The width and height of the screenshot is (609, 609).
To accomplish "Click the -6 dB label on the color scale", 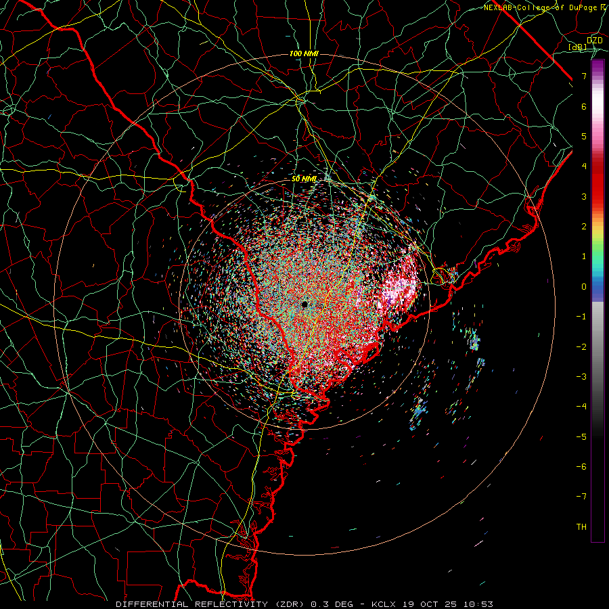I will [581, 467].
